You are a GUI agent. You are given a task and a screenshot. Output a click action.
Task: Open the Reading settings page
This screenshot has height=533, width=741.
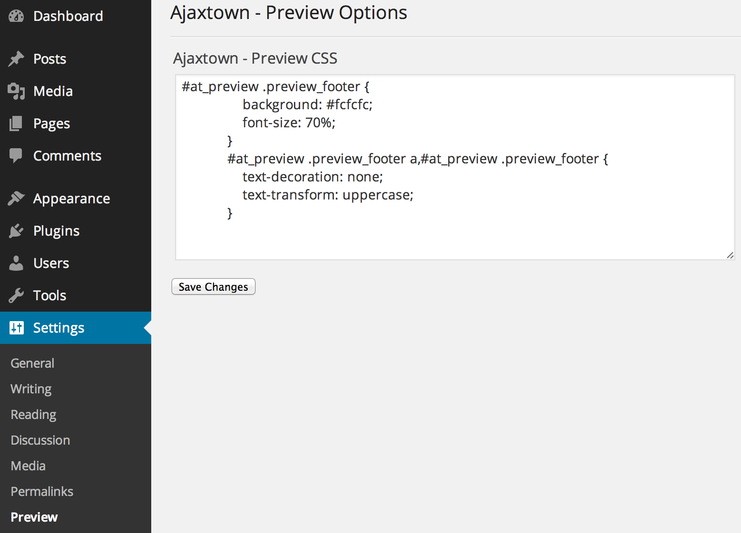pos(33,415)
